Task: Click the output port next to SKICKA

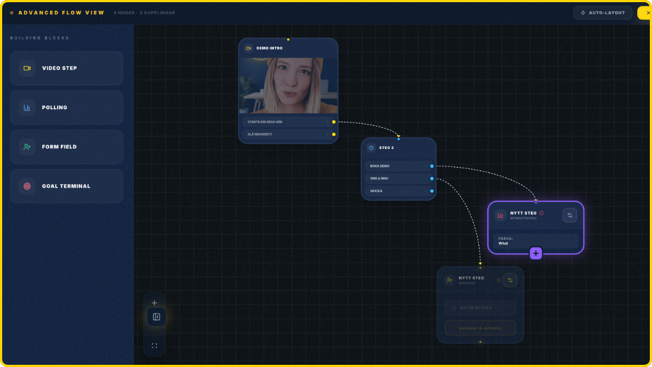Action: coord(431,191)
